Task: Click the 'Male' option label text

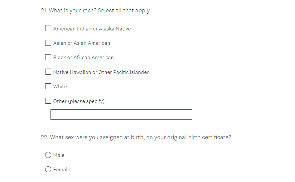Action: click(59, 155)
